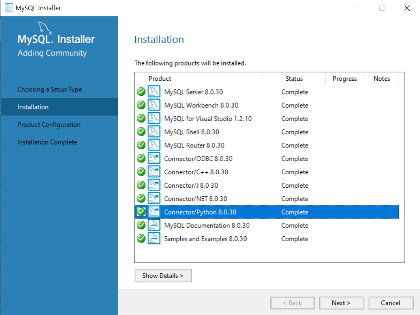
Task: Click green checkmark beside MySQL Shell
Action: click(x=141, y=132)
